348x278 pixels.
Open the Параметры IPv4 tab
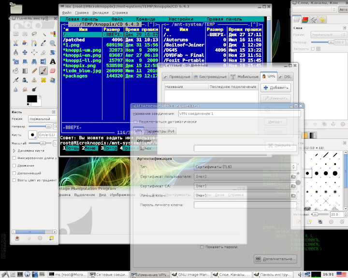(x=160, y=131)
